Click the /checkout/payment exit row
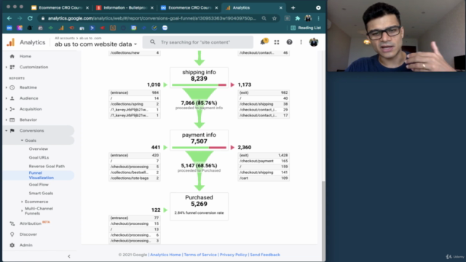Image resolution: width=466 pixels, height=262 pixels. tap(264, 161)
